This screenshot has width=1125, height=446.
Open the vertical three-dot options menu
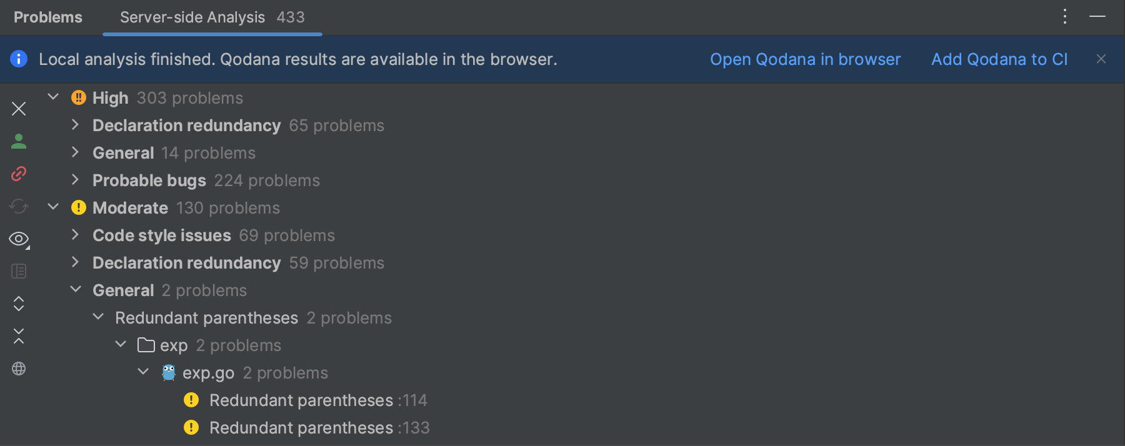coord(1065,17)
